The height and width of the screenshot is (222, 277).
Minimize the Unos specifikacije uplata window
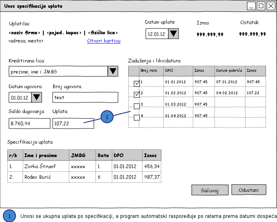click(x=252, y=6)
